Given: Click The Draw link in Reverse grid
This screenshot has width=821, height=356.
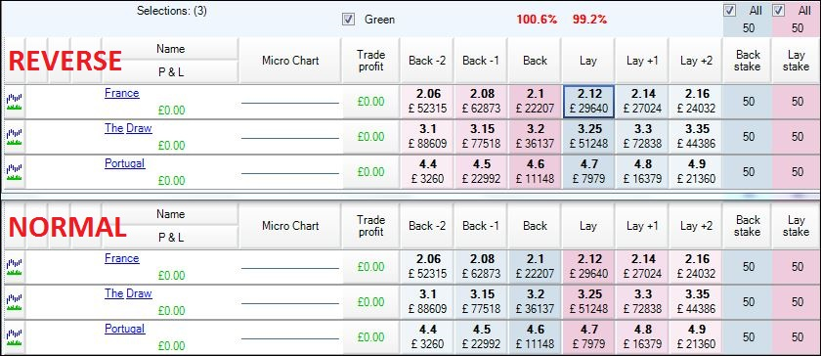Looking at the screenshot, I should pos(128,128).
